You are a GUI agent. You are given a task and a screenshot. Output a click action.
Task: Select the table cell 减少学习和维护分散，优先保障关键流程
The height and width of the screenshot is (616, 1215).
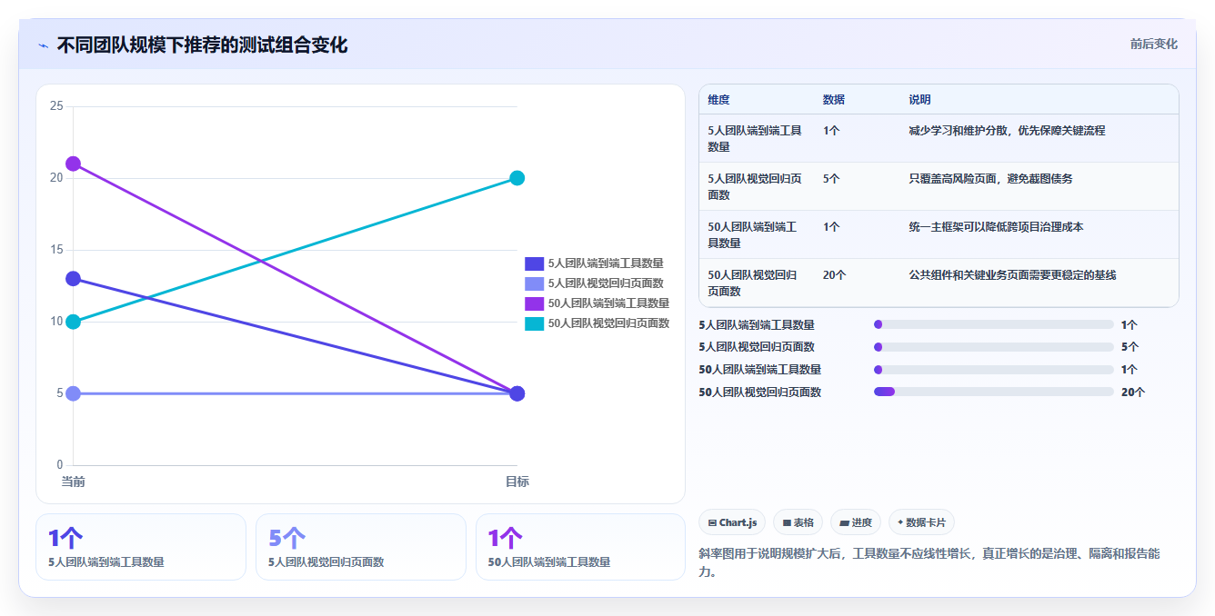(x=1007, y=131)
